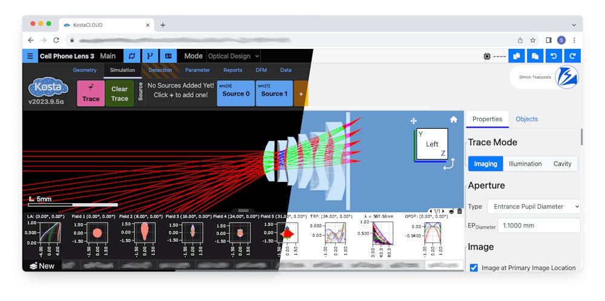Viewport: 605px width, 301px height.
Task: Undo the last action
Action: (x=554, y=56)
